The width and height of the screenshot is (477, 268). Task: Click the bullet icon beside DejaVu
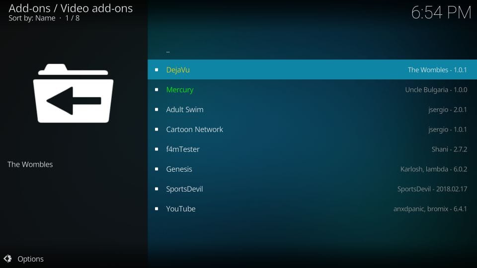pos(157,69)
